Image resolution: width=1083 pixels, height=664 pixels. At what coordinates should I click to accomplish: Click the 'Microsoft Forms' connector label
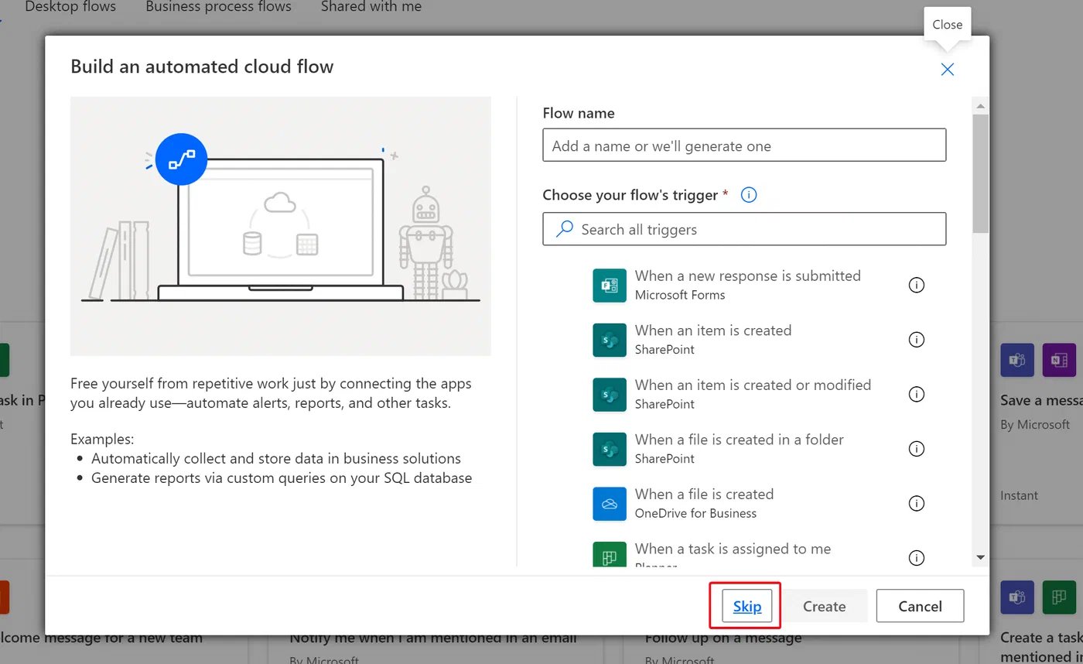[x=680, y=295]
